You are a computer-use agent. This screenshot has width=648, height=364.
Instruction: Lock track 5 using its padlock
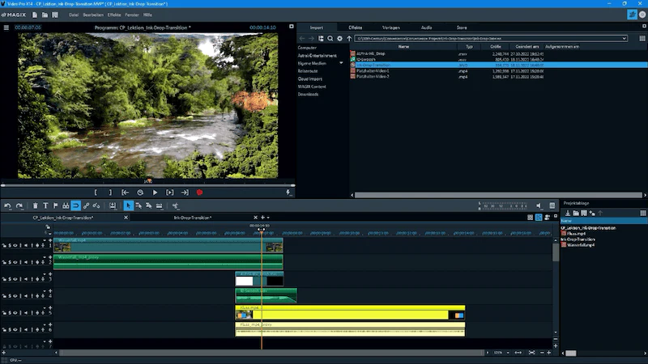tap(4, 313)
